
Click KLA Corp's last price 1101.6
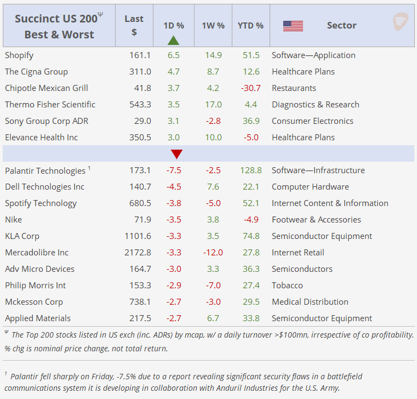pos(138,236)
